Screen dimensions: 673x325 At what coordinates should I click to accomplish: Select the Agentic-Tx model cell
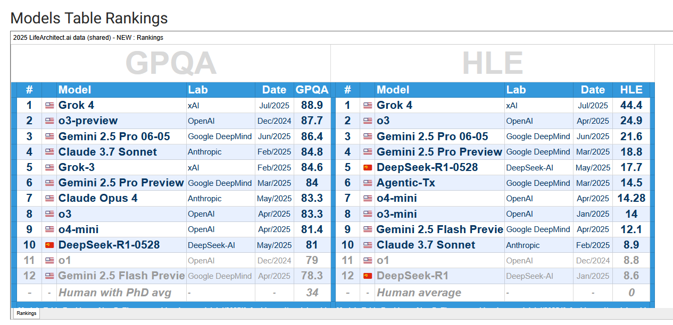(x=440, y=183)
